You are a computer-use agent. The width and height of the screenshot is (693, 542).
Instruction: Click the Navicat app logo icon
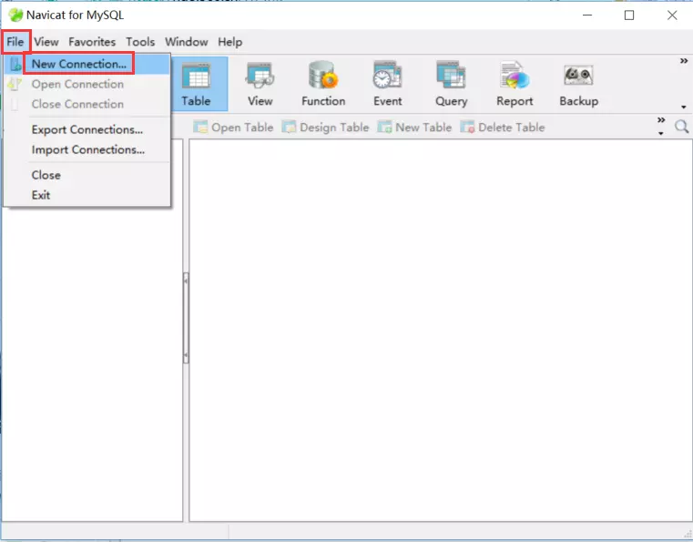click(x=15, y=15)
